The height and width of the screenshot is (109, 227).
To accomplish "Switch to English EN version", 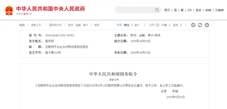I will (190, 10).
